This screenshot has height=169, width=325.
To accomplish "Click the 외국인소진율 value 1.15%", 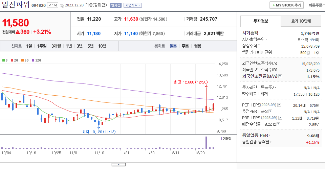I will [313, 76].
